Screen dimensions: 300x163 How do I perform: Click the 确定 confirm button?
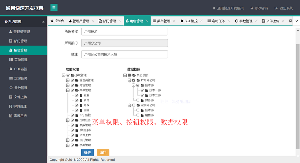pos(87,152)
